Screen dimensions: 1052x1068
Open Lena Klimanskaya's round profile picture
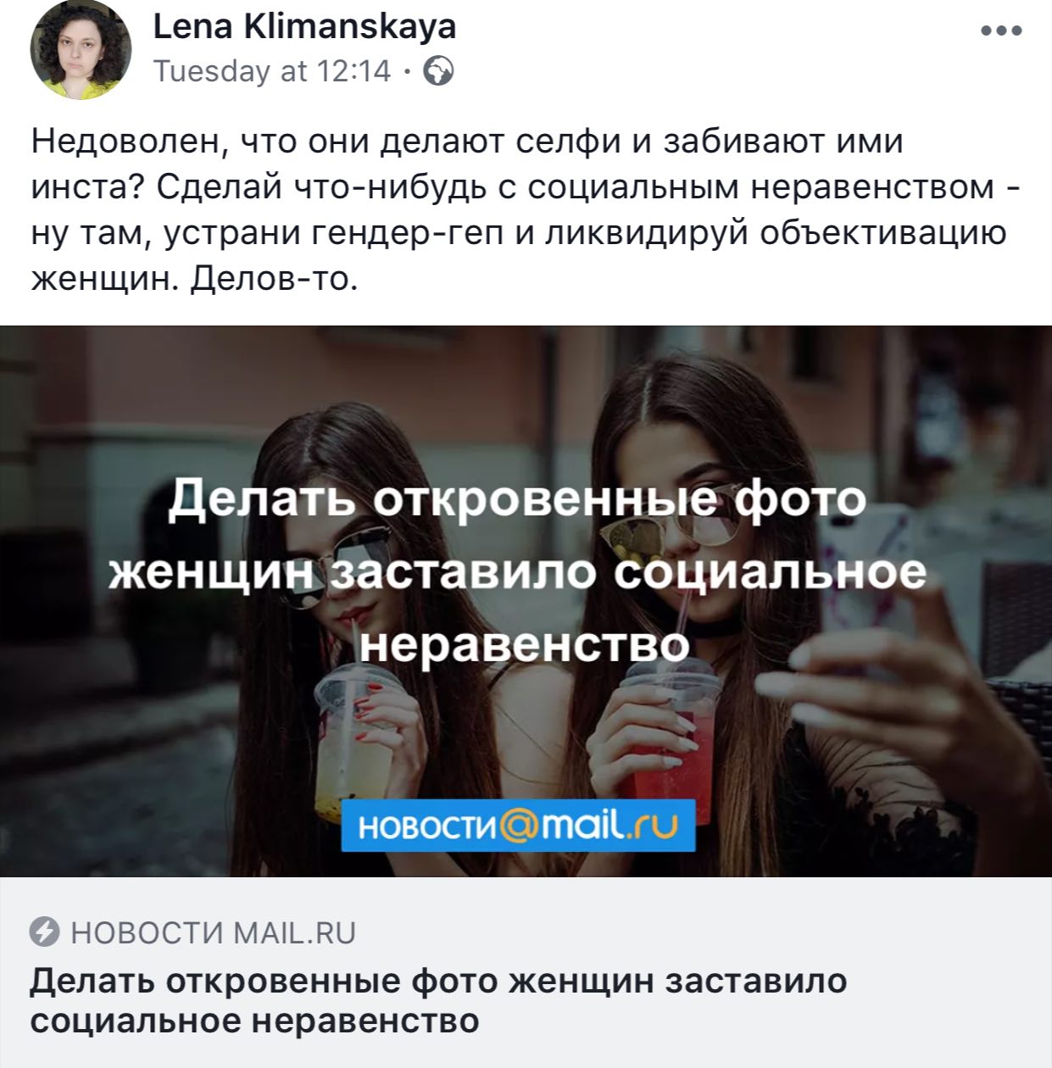81,49
